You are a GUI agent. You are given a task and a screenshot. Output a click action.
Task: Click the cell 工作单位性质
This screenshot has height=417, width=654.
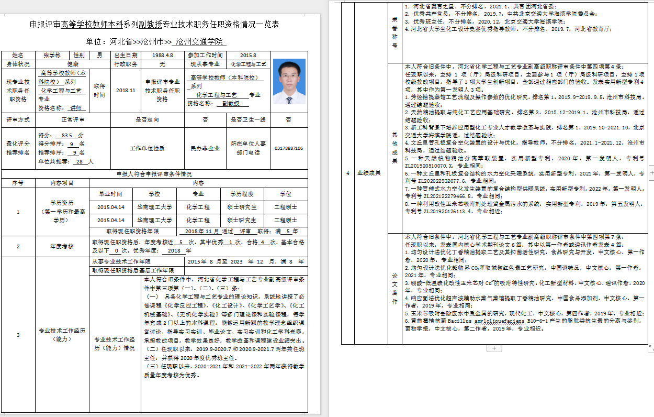pos(147,148)
